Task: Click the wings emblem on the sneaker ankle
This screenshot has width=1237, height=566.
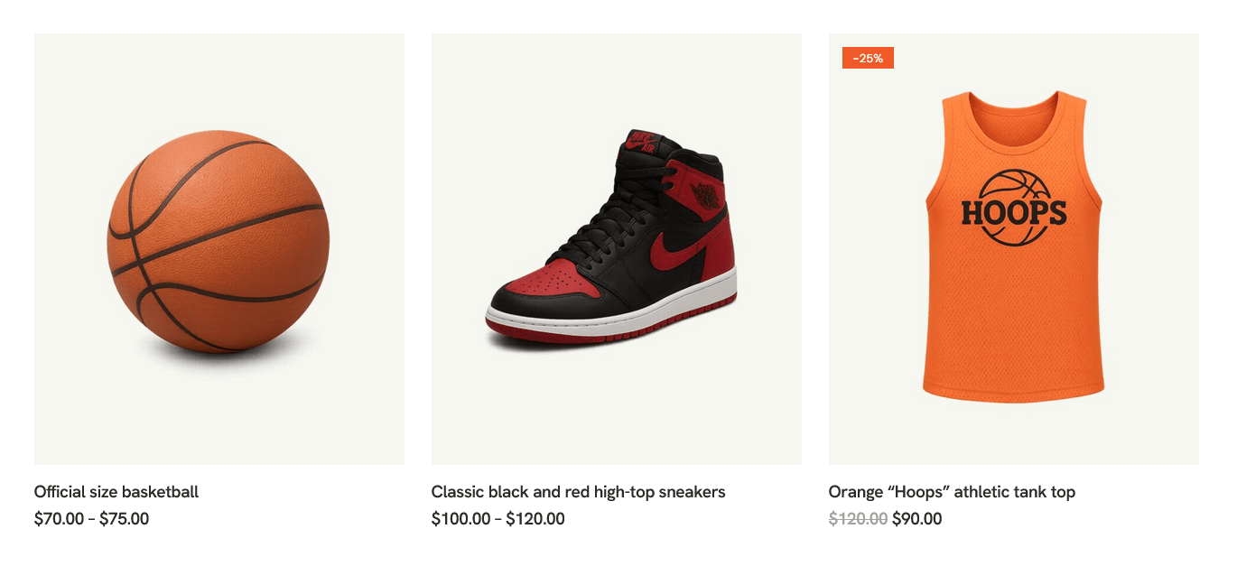Action: (x=706, y=191)
